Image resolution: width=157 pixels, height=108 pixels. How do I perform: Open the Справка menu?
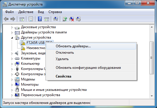click(55, 12)
